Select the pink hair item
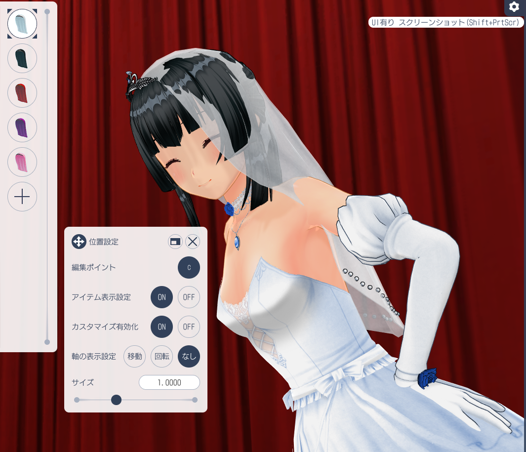 click(22, 162)
